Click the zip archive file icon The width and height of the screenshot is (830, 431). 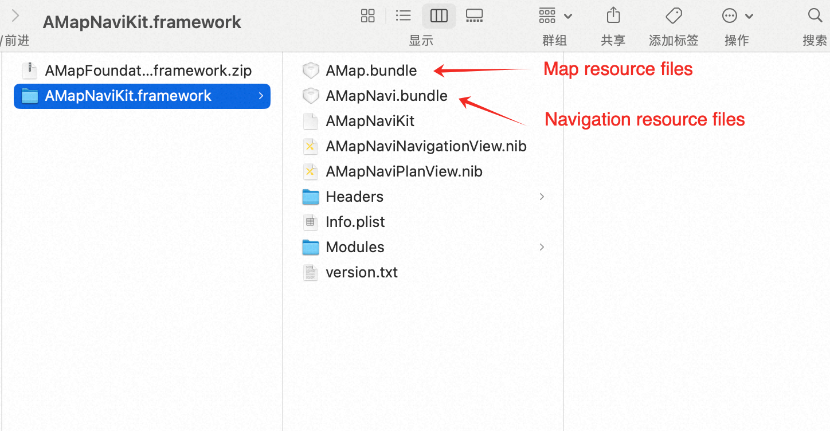(29, 70)
